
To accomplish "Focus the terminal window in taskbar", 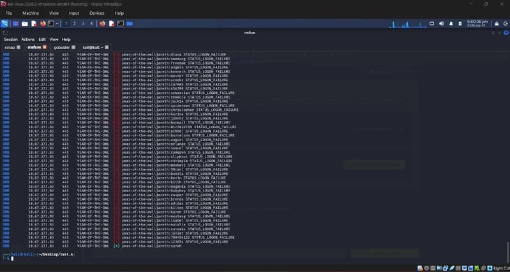I will 121,24.
